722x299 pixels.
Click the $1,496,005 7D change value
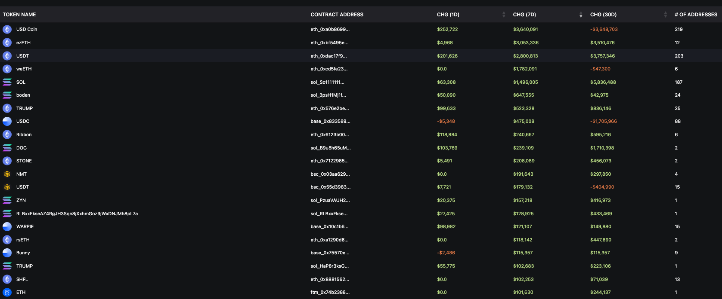click(526, 82)
